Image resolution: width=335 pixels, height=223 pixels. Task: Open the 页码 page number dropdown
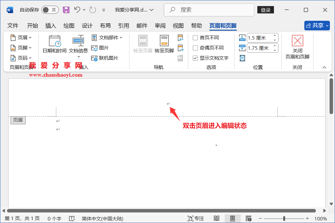(x=21, y=58)
